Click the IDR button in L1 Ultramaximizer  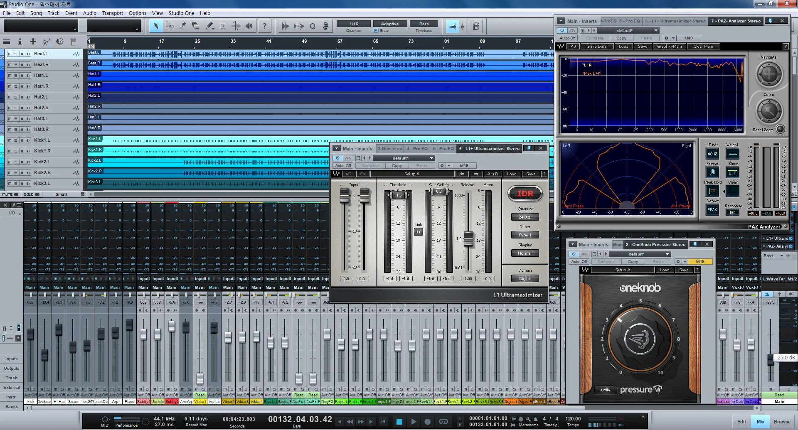pos(525,194)
